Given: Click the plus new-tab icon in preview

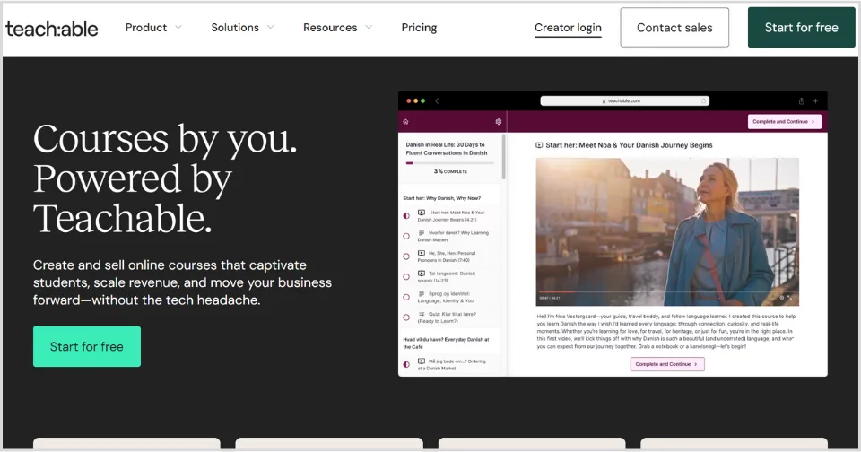Looking at the screenshot, I should [815, 101].
